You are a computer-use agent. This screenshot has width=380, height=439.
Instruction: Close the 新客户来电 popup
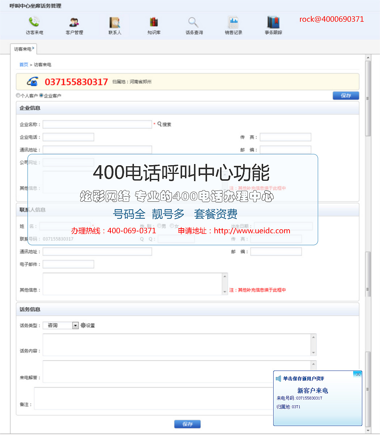tap(358, 374)
